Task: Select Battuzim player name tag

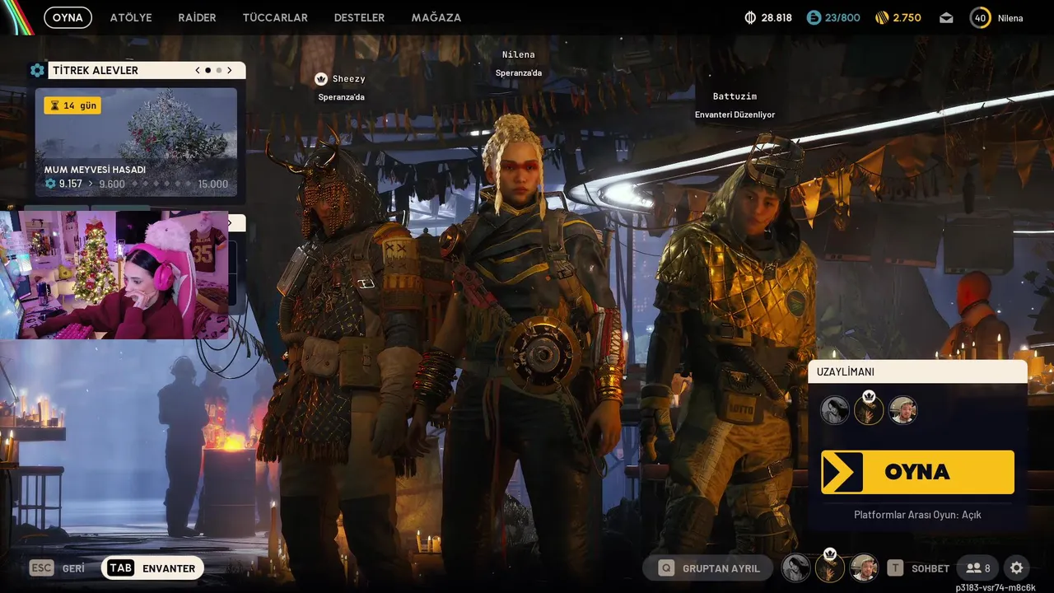Action: click(x=735, y=96)
